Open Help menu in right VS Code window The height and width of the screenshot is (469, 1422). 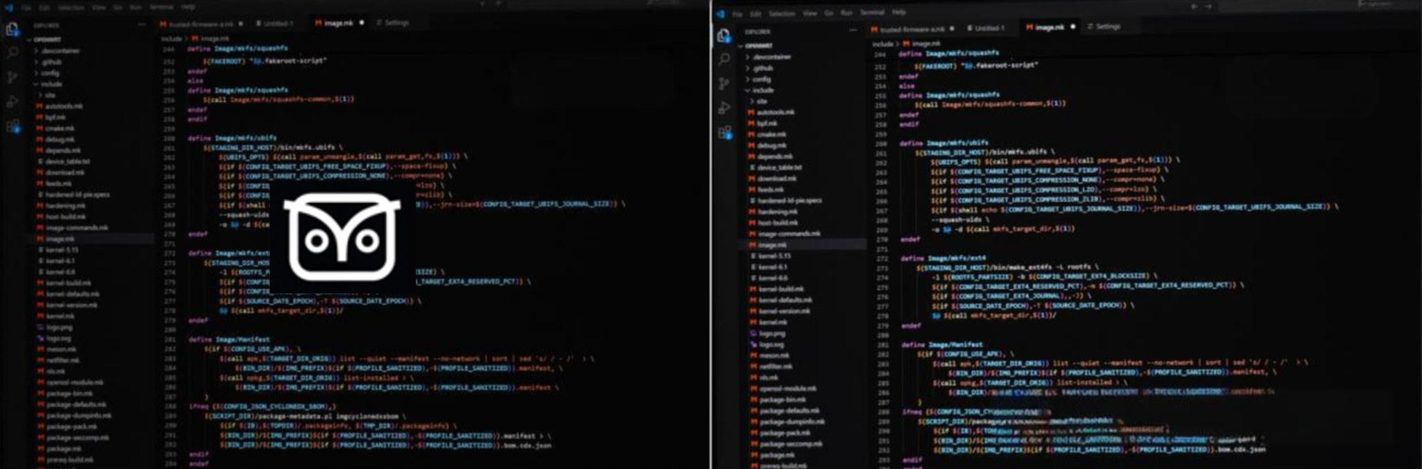tap(899, 12)
